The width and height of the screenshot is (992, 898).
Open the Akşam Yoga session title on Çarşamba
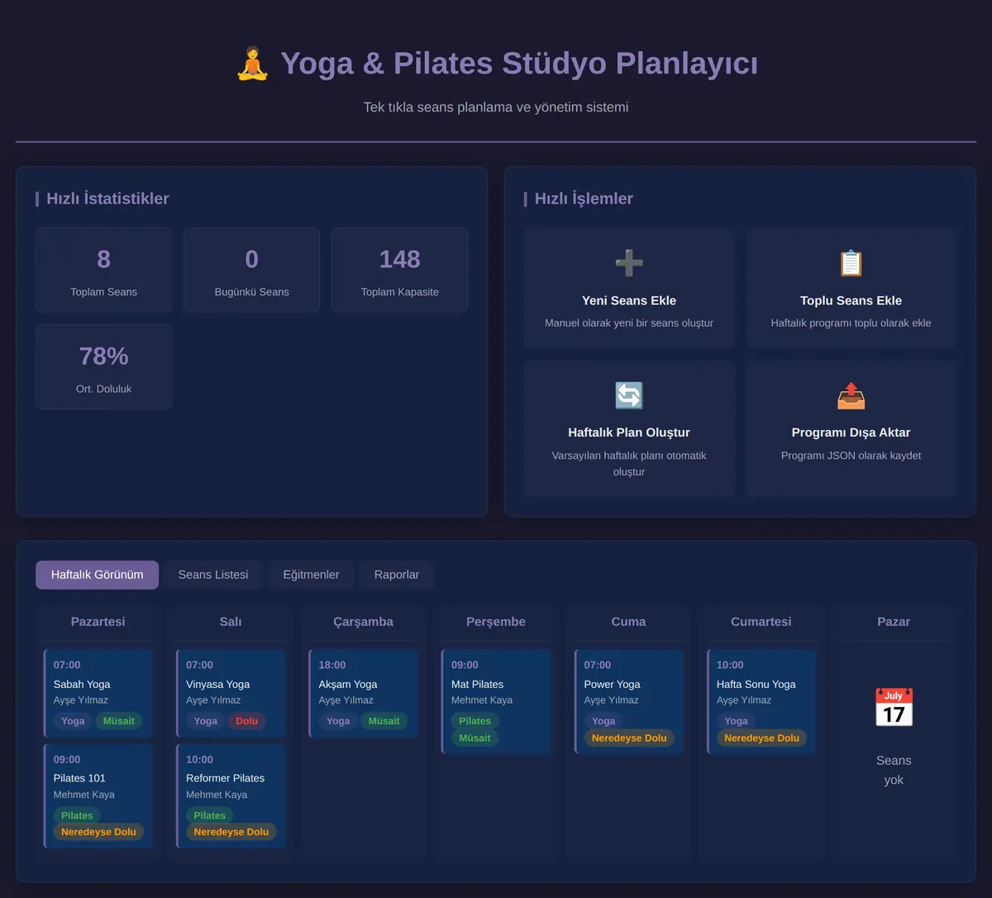click(x=348, y=684)
